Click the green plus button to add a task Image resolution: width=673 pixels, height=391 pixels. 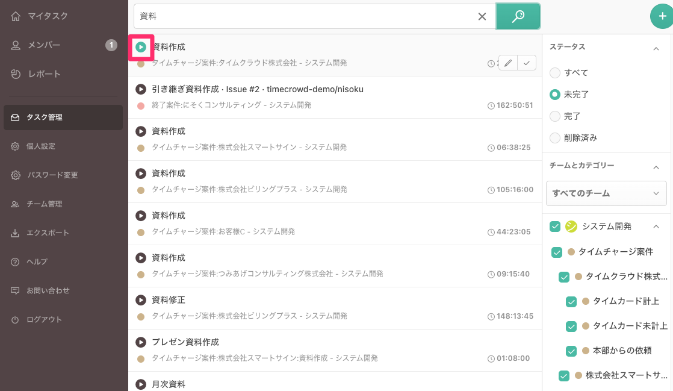662,16
